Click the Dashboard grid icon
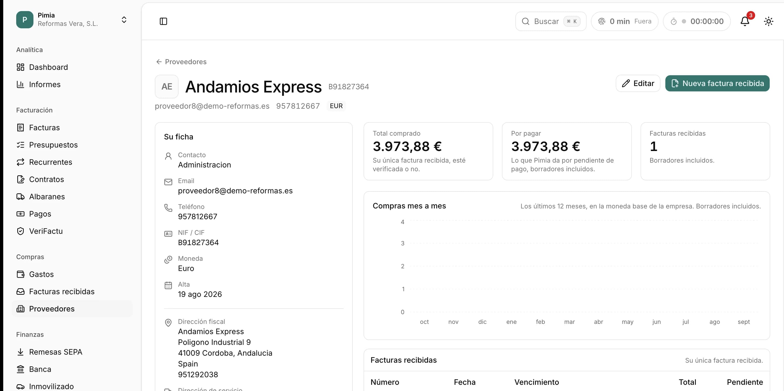This screenshot has width=784, height=391. click(20, 67)
